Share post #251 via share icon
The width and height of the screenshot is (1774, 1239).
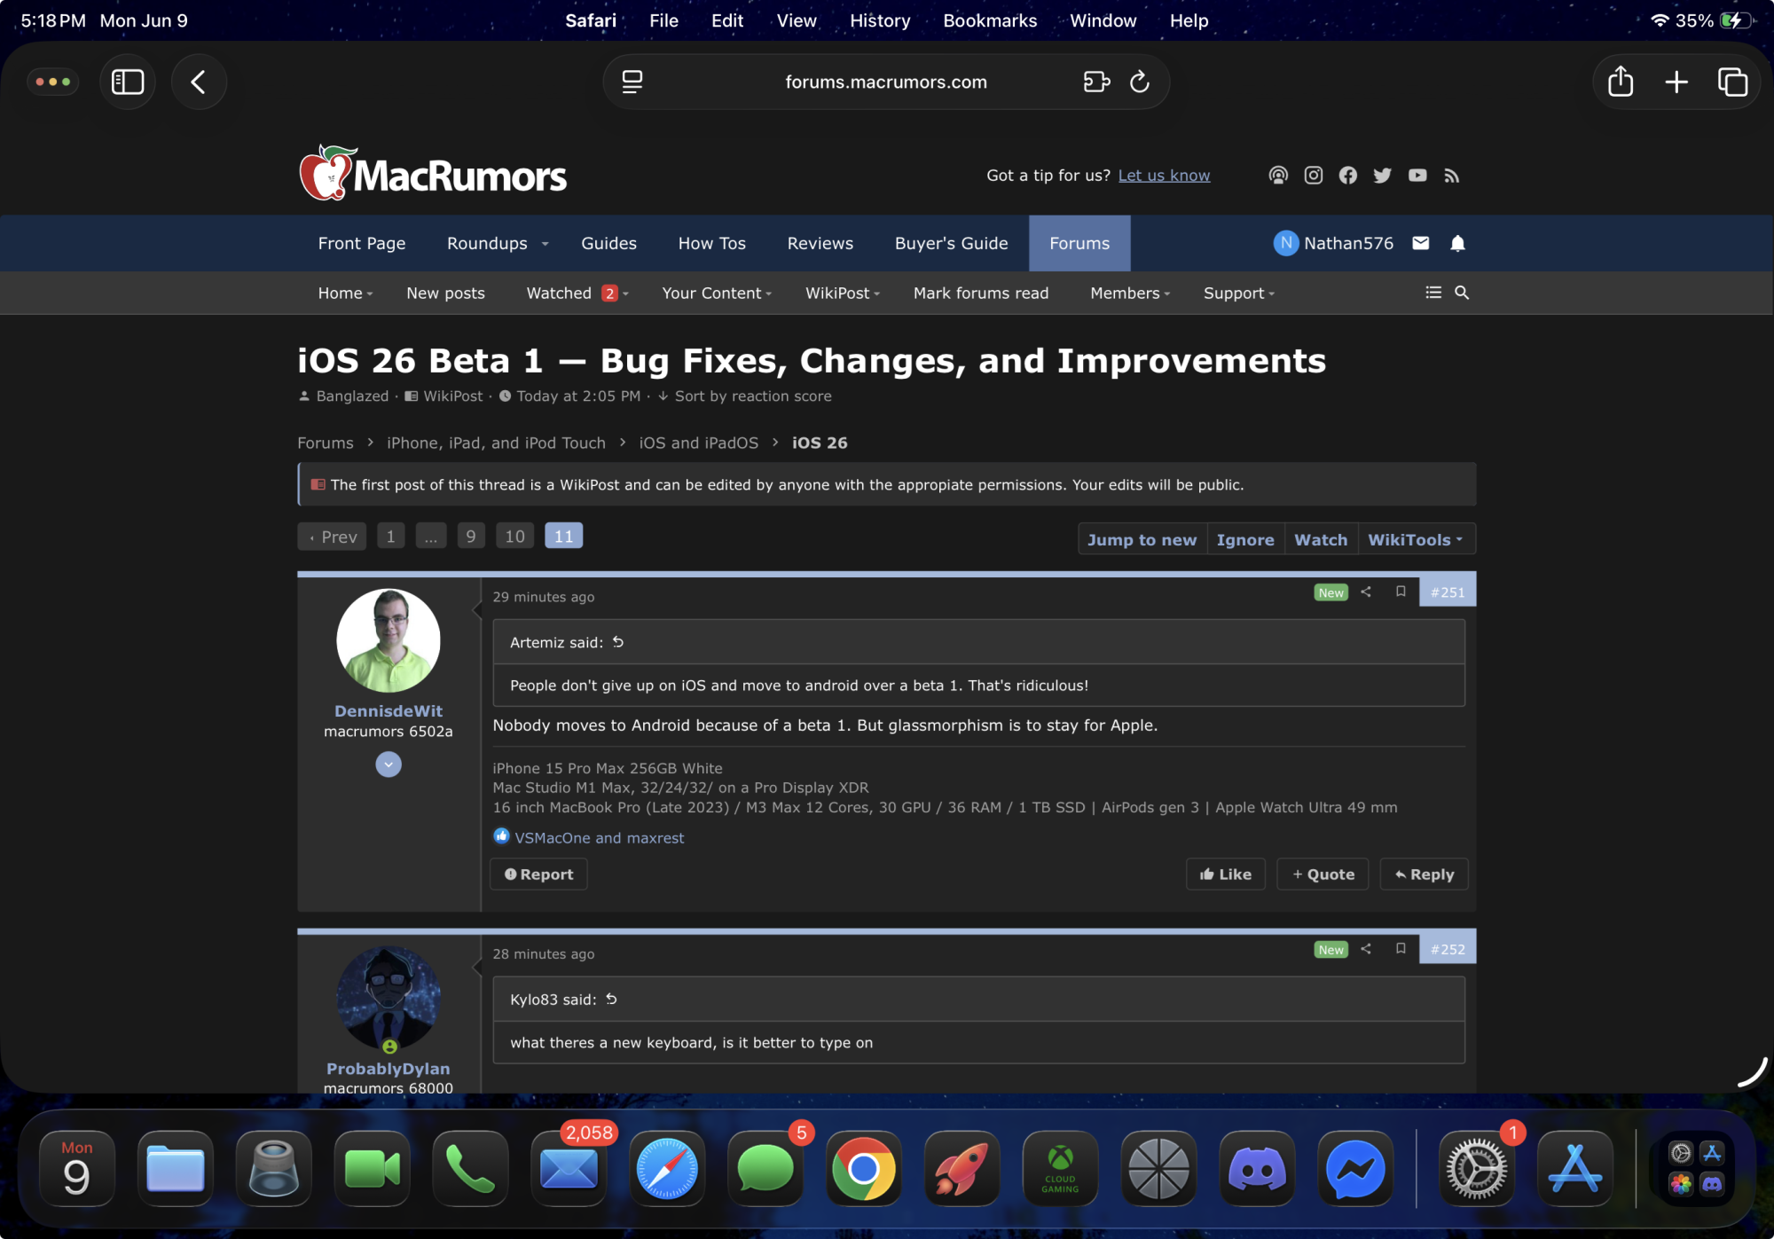[1366, 592]
